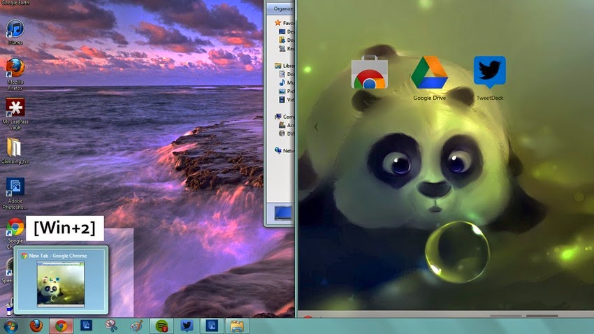Select Computer in the Explorer sidebar
The width and height of the screenshot is (594, 334).
[284, 117]
